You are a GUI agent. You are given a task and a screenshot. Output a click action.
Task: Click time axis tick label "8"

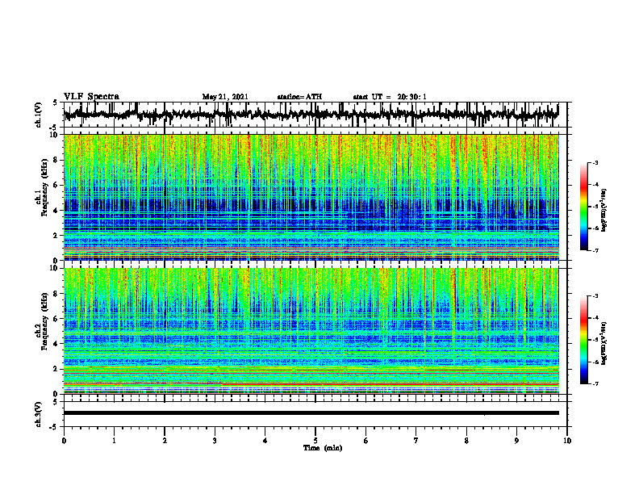[x=466, y=441]
